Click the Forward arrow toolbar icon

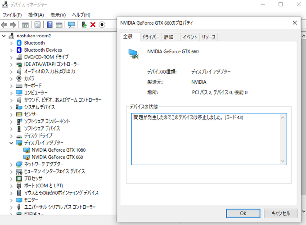point(13,25)
